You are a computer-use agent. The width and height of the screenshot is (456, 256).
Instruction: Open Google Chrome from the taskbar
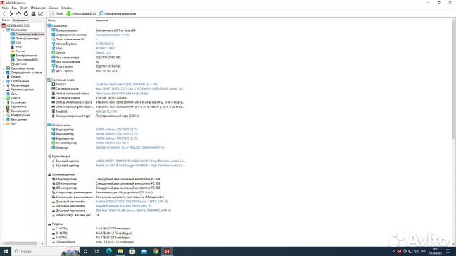tap(156, 252)
